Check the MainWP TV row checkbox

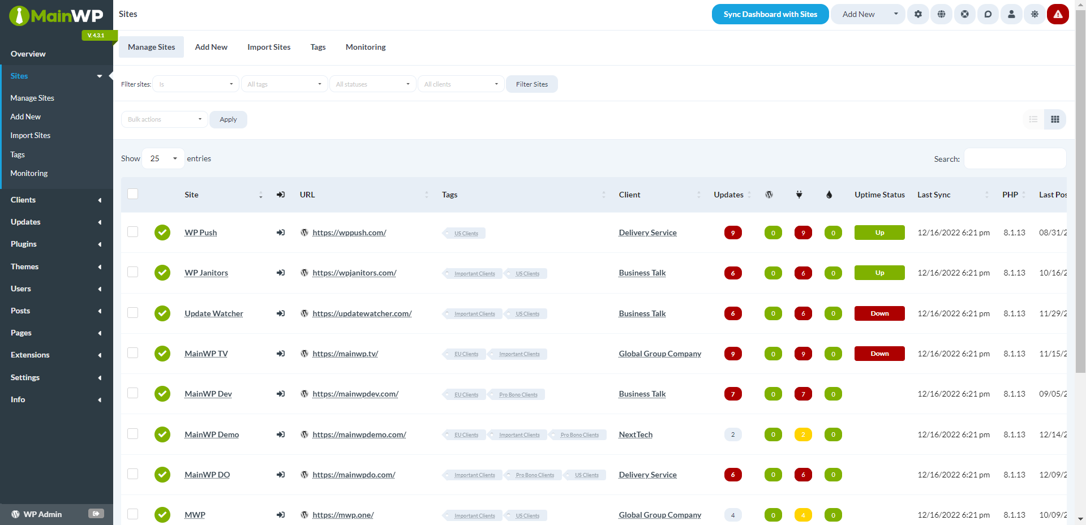[133, 353]
